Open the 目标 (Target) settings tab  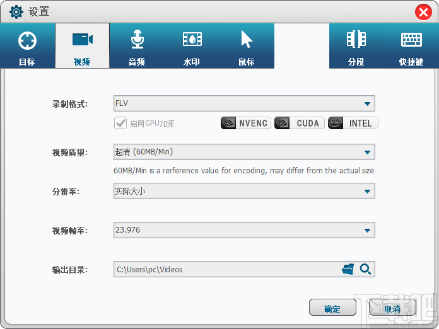28,46
